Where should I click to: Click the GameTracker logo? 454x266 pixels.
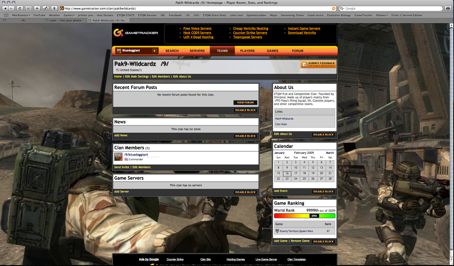point(136,33)
